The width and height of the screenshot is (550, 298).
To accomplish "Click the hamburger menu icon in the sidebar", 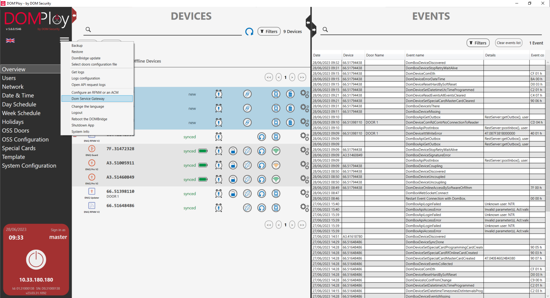I will pos(64,39).
